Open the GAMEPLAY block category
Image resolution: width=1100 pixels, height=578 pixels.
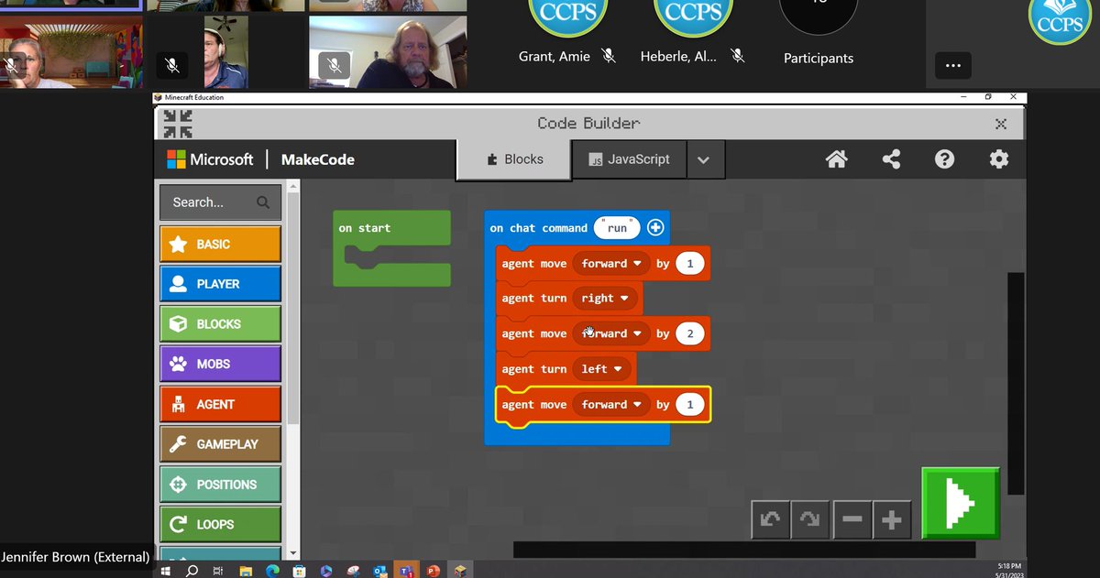pos(220,444)
